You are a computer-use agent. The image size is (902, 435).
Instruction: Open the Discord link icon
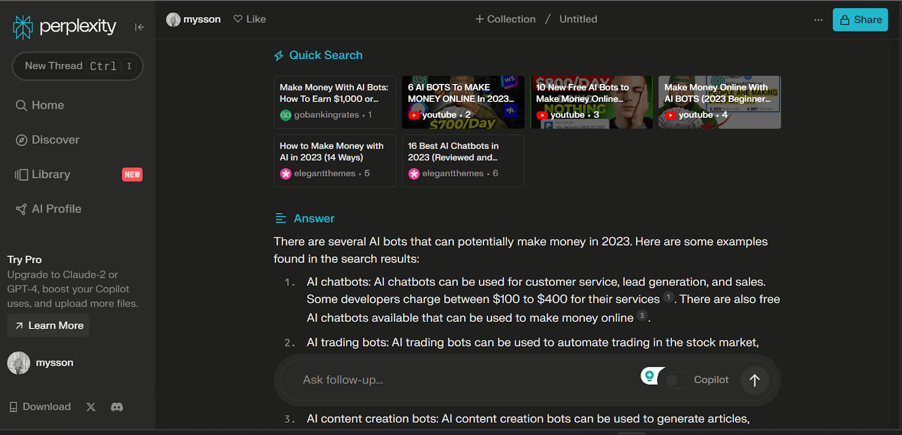pyautogui.click(x=117, y=407)
